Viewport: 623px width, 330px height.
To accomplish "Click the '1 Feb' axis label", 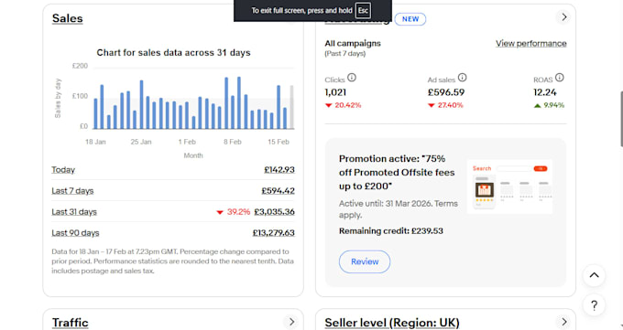I will coord(187,142).
